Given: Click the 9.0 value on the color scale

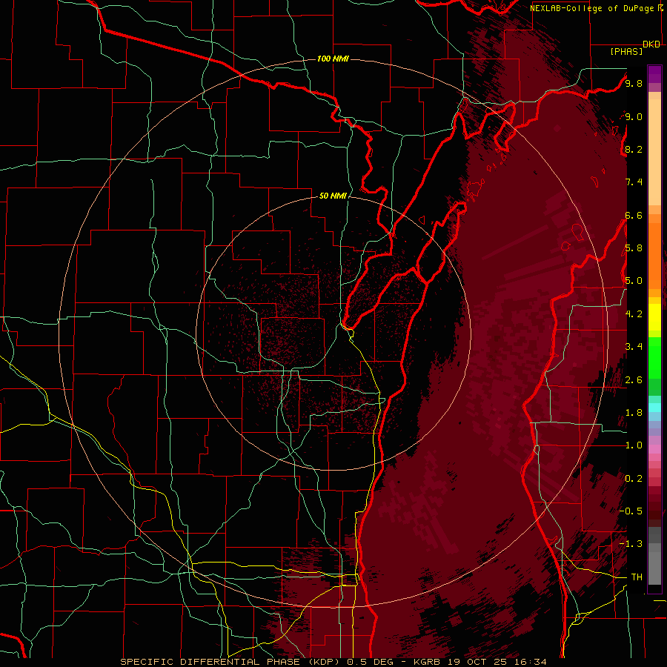Looking at the screenshot, I should tap(634, 116).
